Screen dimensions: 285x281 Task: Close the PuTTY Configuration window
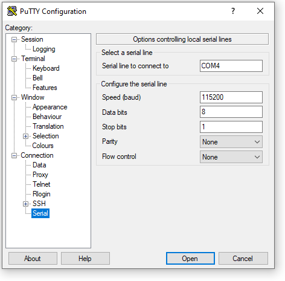point(260,11)
